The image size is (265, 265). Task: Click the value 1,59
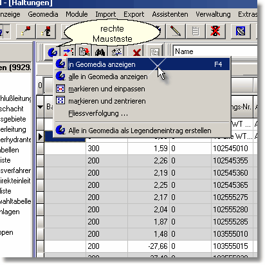[x=149, y=149]
